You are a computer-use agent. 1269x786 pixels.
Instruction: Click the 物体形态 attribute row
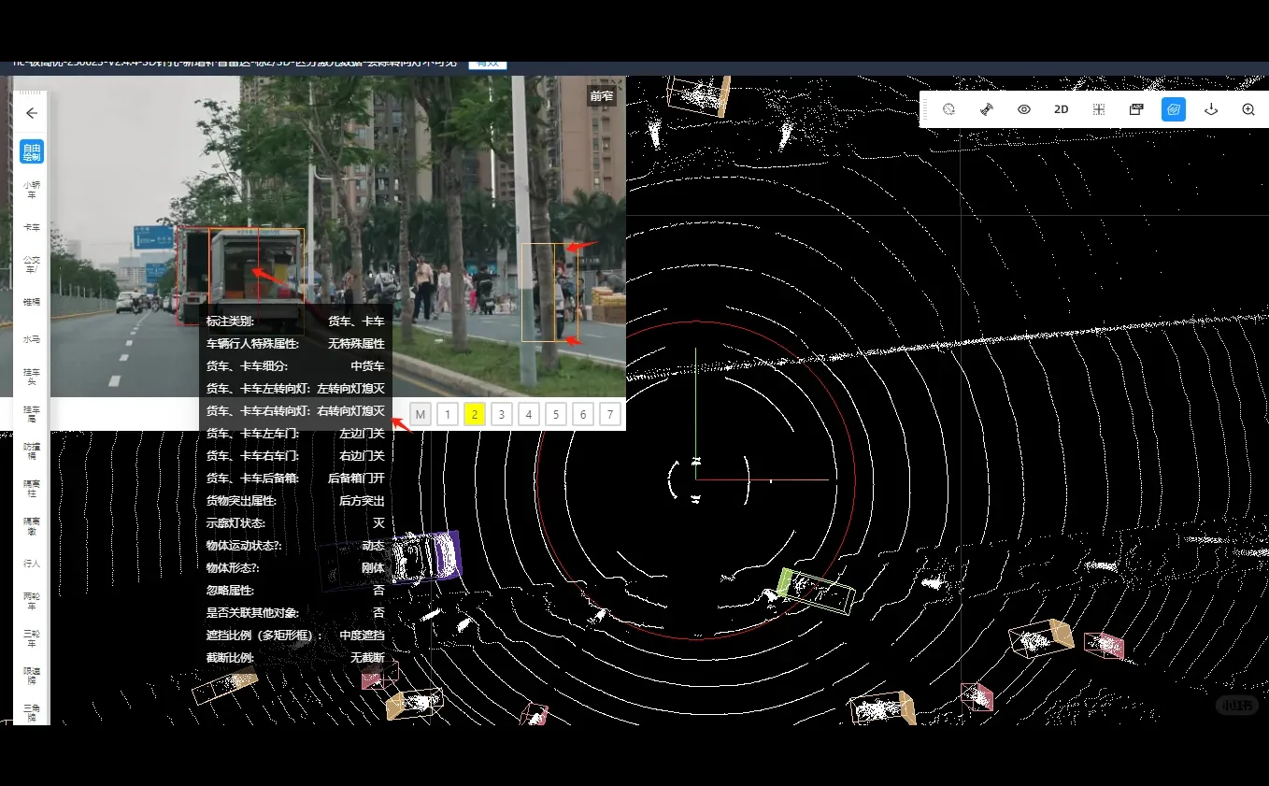295,568
